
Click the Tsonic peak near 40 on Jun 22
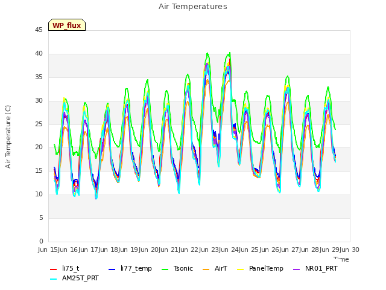tap(207, 53)
